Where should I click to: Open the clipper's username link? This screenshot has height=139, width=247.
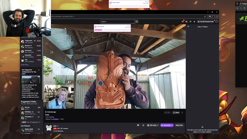click(56, 119)
